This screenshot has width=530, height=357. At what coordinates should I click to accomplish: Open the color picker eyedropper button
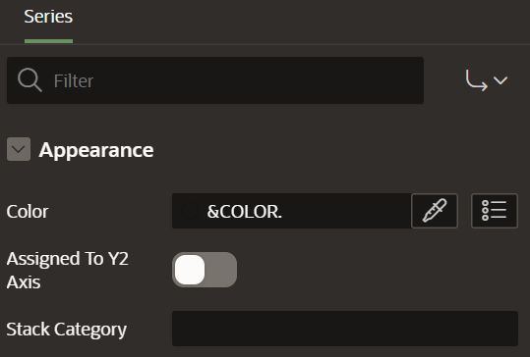[x=435, y=211]
